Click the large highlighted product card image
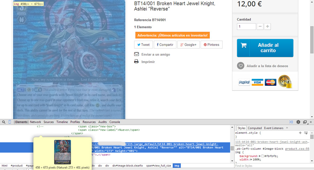This screenshot has width=314, height=170. (x=69, y=60)
